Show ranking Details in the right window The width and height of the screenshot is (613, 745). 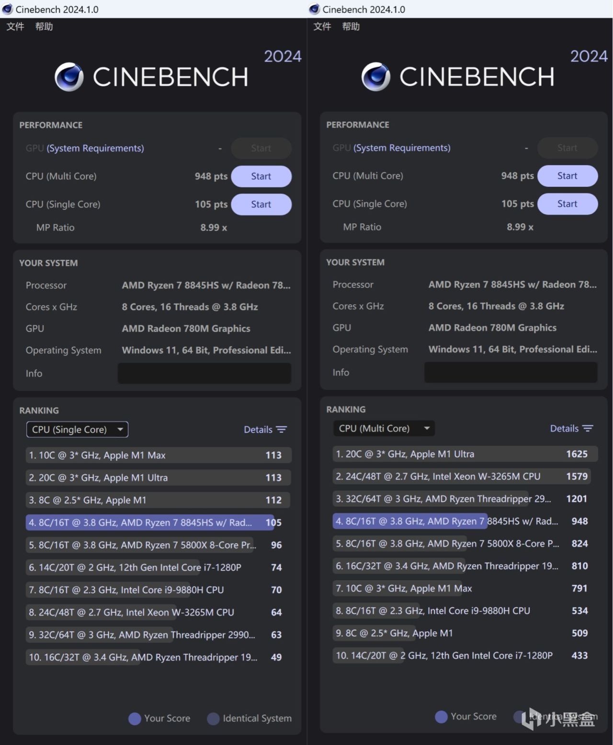(572, 428)
